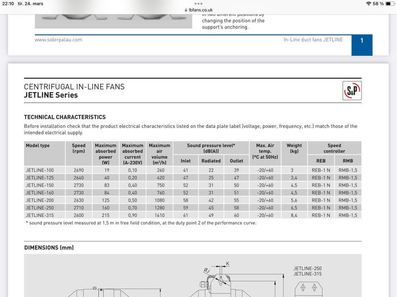Image resolution: width=397 pixels, height=297 pixels.
Task: Tap the 'Before installation check' paragraph
Action: pyautogui.click(x=191, y=129)
